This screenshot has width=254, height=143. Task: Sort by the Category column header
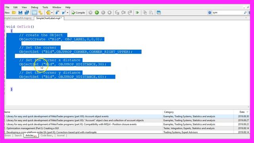pos(198,112)
